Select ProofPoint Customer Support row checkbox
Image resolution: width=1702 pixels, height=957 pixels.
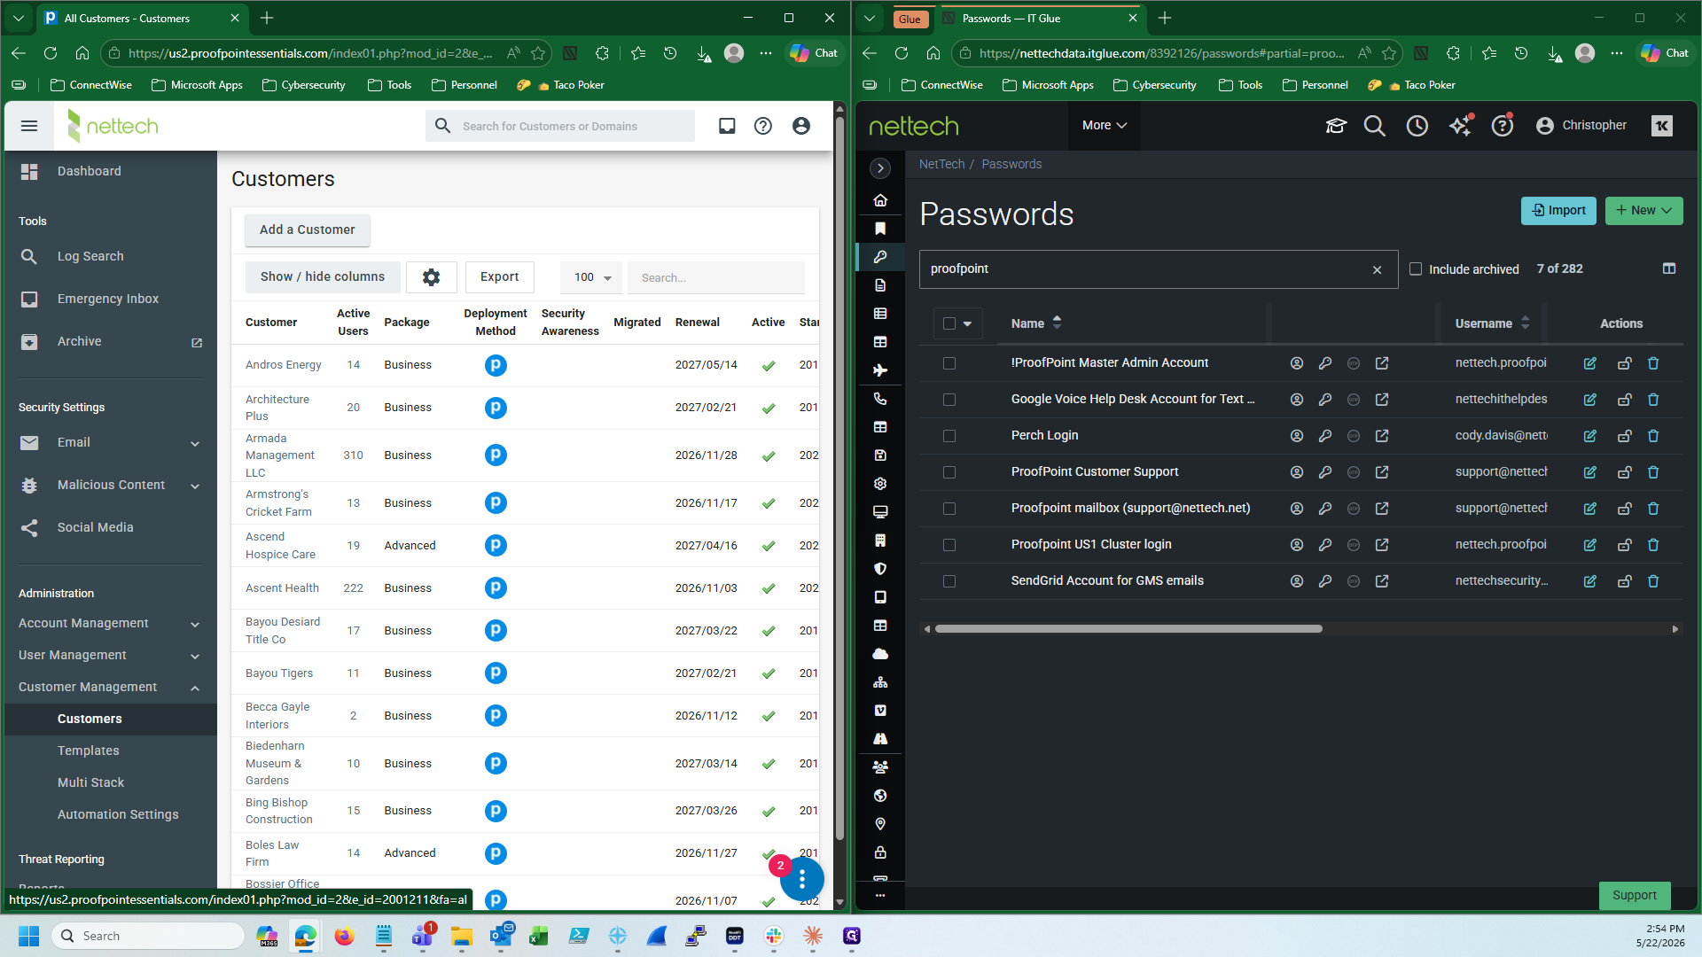point(949,472)
